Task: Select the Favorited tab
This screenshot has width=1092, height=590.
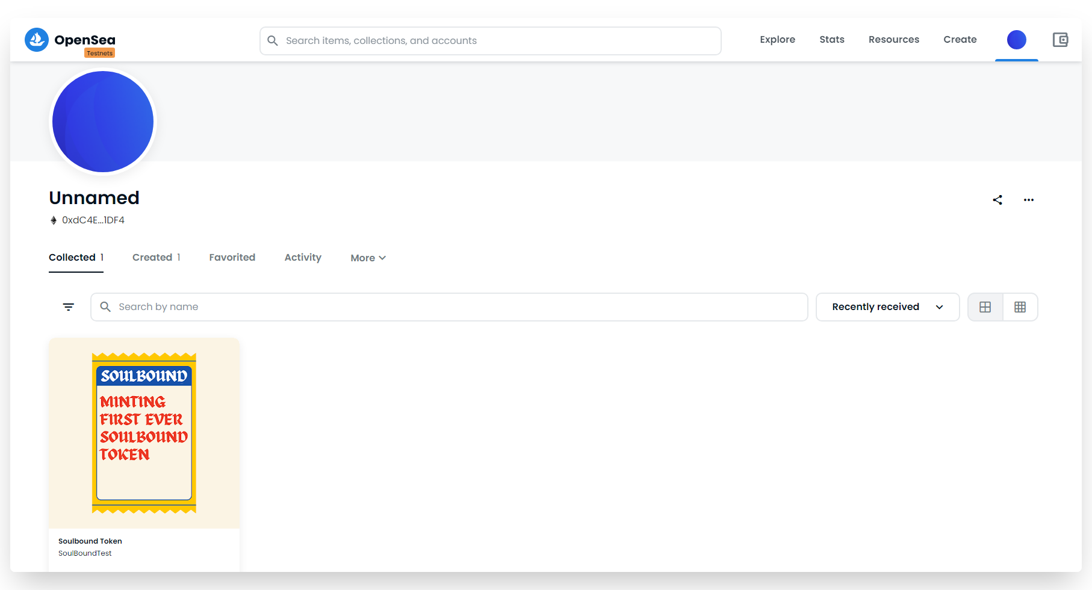Action: [x=232, y=258]
